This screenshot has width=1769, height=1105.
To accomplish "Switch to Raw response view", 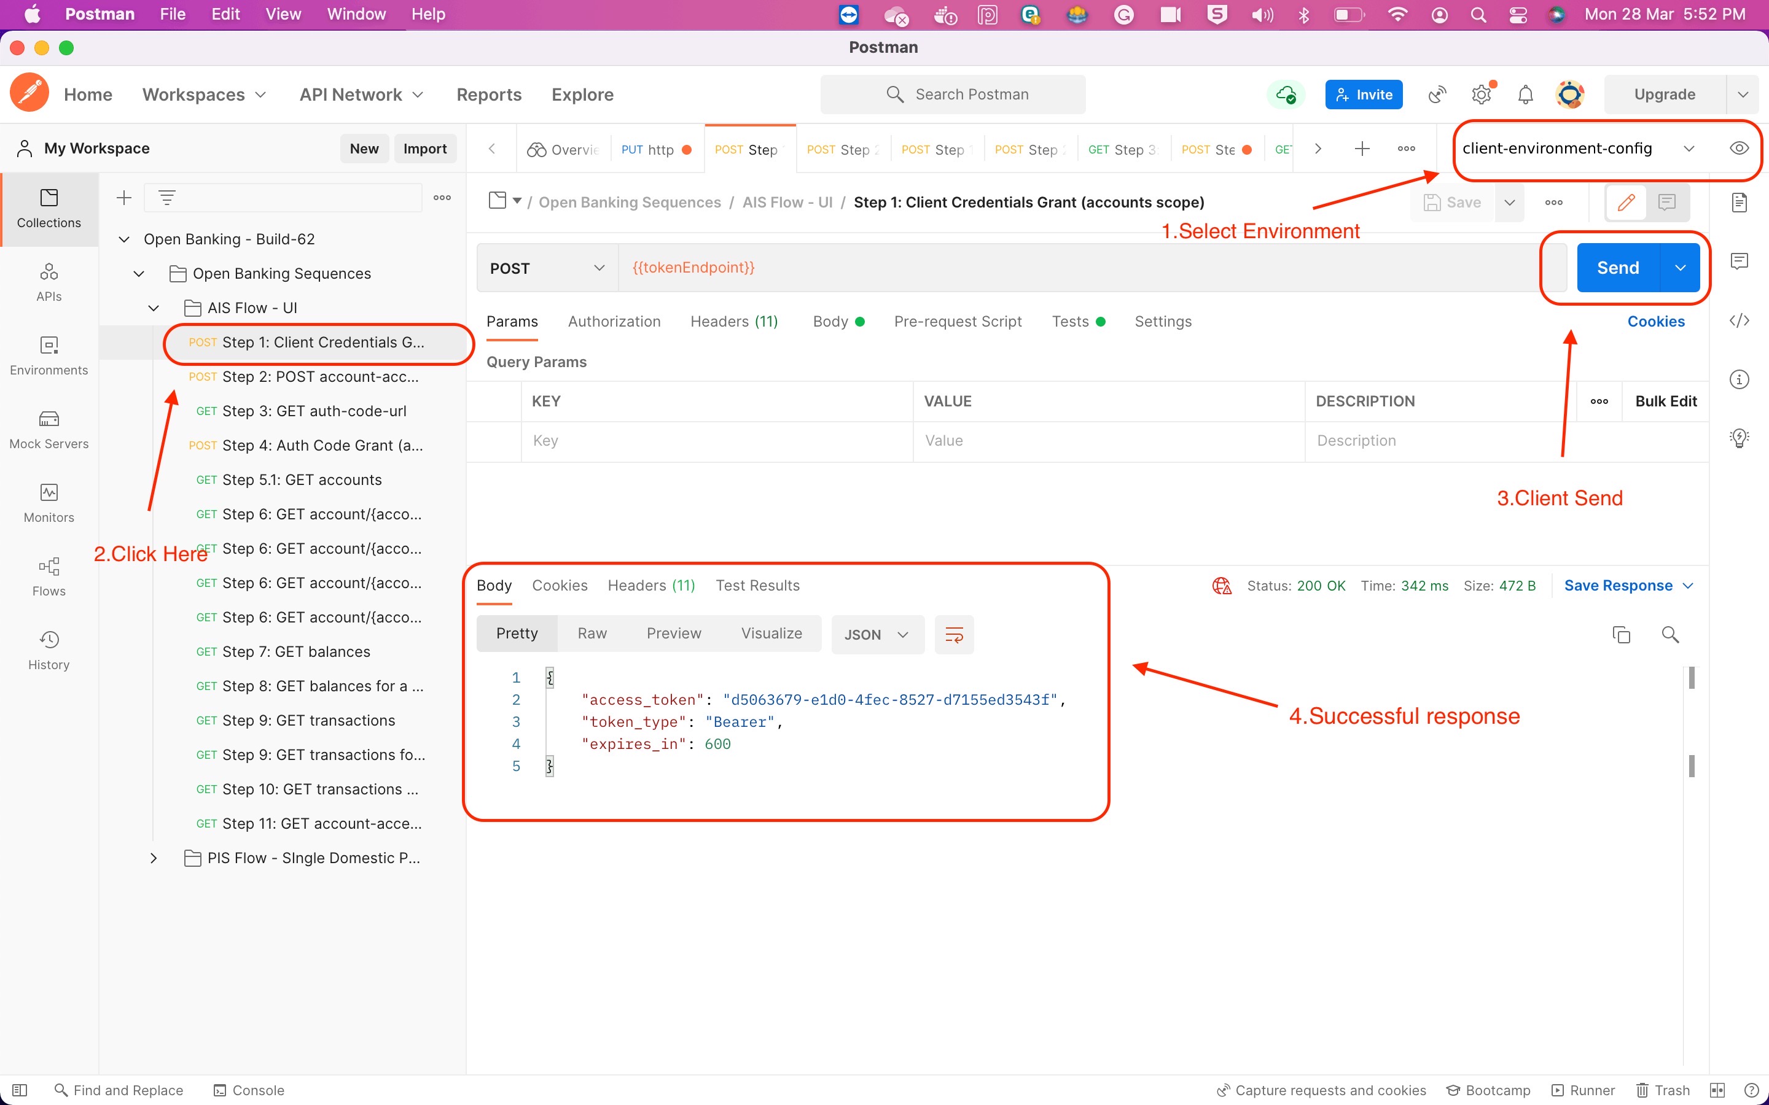I will pyautogui.click(x=592, y=634).
